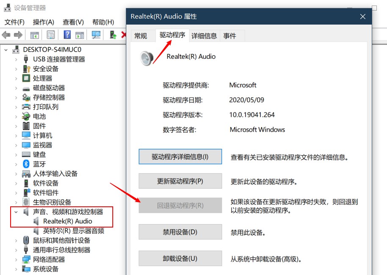Select 软件组件 tree item
Screen dimensions: 387x275
46,193
